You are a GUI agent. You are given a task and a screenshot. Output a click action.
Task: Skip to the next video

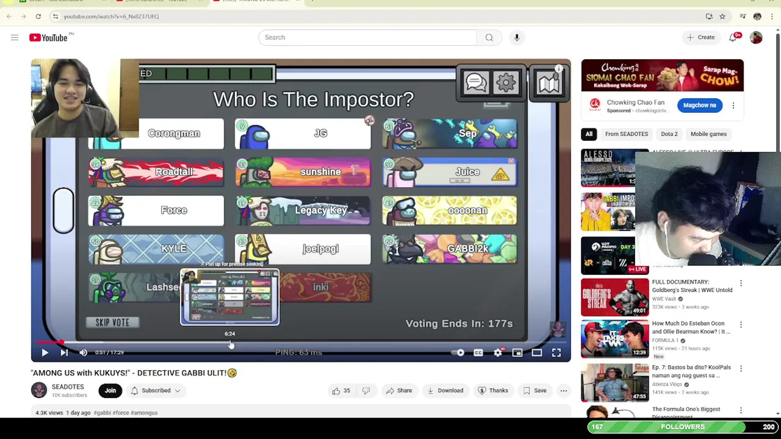click(x=64, y=352)
